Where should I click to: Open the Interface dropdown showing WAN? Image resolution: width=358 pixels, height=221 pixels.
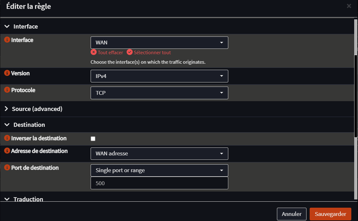point(159,42)
